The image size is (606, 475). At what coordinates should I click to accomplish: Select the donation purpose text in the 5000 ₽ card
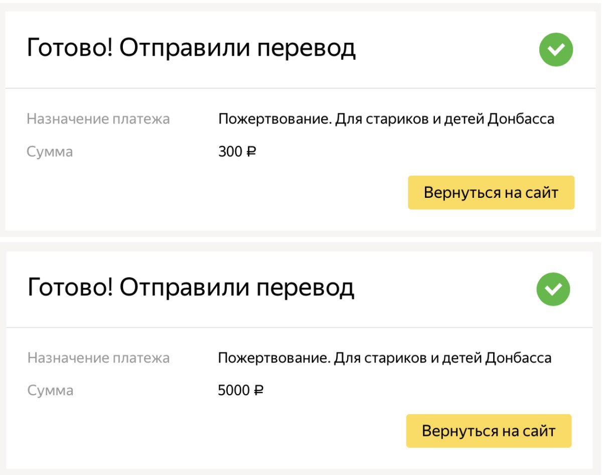tap(385, 358)
